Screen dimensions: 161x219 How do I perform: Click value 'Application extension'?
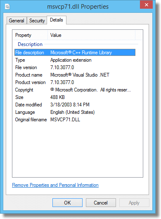[71, 60]
